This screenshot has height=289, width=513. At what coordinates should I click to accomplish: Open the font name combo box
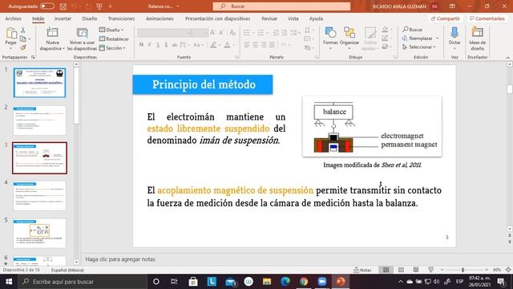(164, 33)
